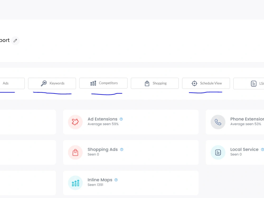Click the Ad Extensions heading

tap(102, 119)
